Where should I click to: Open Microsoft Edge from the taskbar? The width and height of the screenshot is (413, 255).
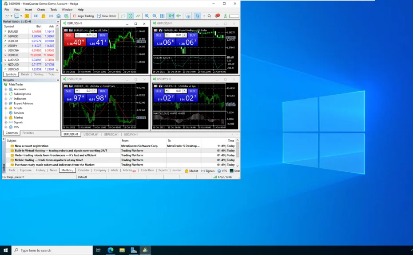pyautogui.click(x=111, y=250)
